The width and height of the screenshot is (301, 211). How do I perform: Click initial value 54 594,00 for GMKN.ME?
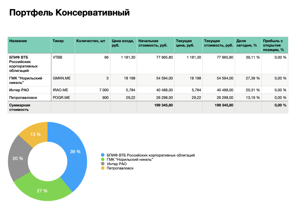pos(156,80)
